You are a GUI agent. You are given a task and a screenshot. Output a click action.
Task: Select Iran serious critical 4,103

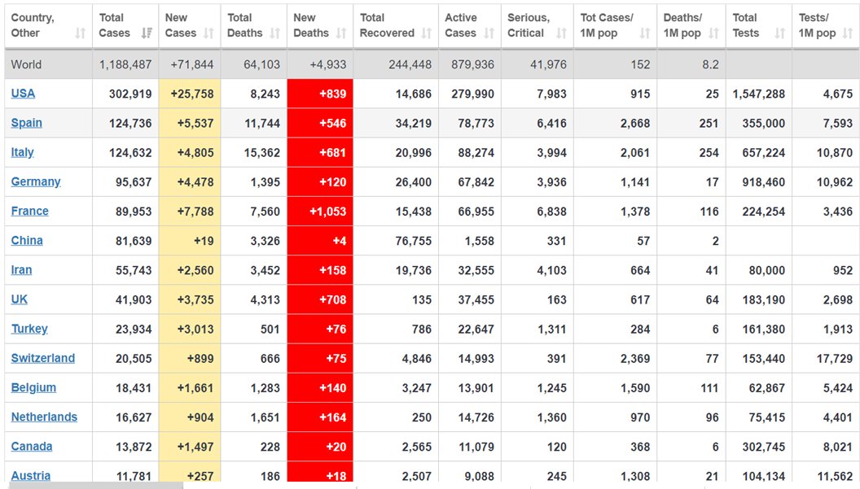(552, 270)
